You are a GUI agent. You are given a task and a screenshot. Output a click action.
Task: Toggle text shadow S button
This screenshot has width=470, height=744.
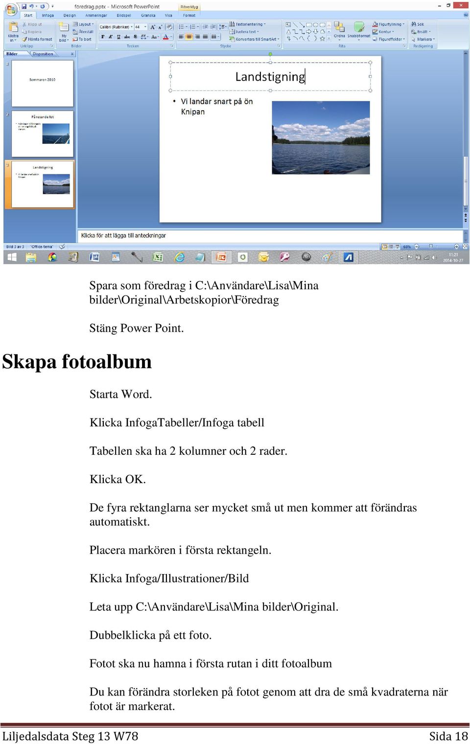point(135,37)
